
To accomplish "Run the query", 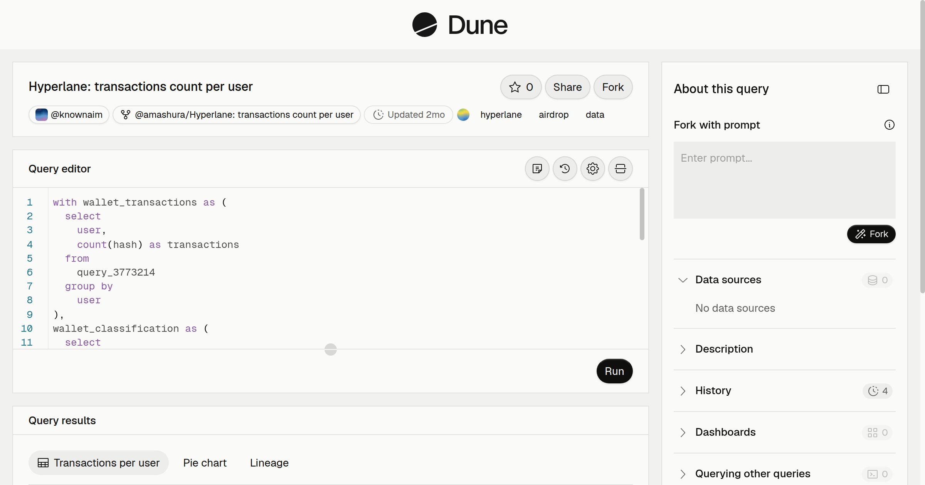I will point(614,371).
